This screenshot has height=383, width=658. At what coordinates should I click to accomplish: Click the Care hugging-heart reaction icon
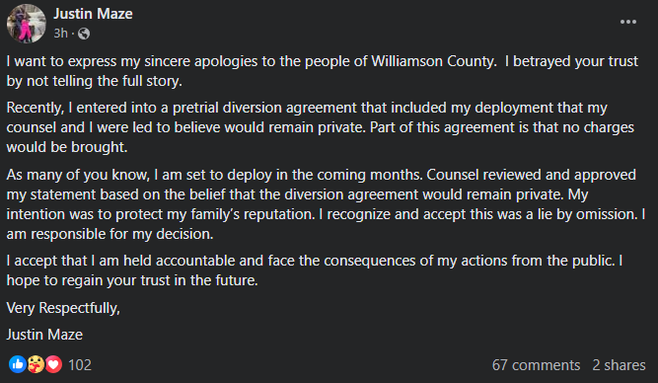(36, 364)
